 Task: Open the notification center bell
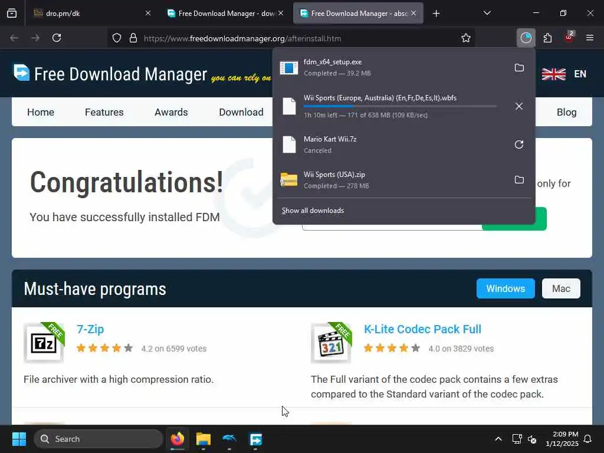click(588, 439)
